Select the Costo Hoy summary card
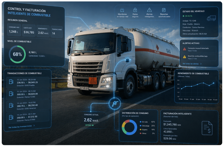Image resolution: width=224 pixels, height=147 pixels. click(x=29, y=30)
